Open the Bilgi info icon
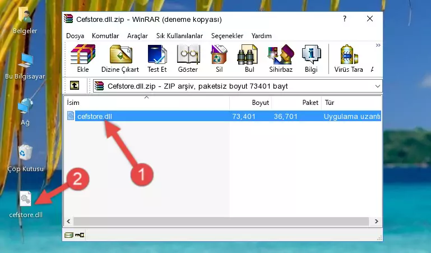 click(x=311, y=58)
